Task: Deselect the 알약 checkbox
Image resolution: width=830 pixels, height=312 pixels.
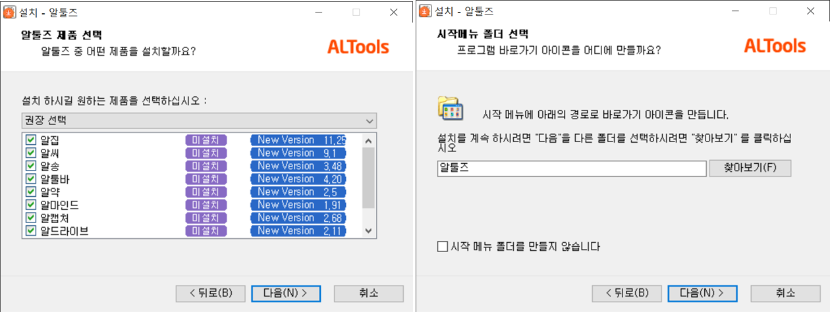Action: (30, 192)
